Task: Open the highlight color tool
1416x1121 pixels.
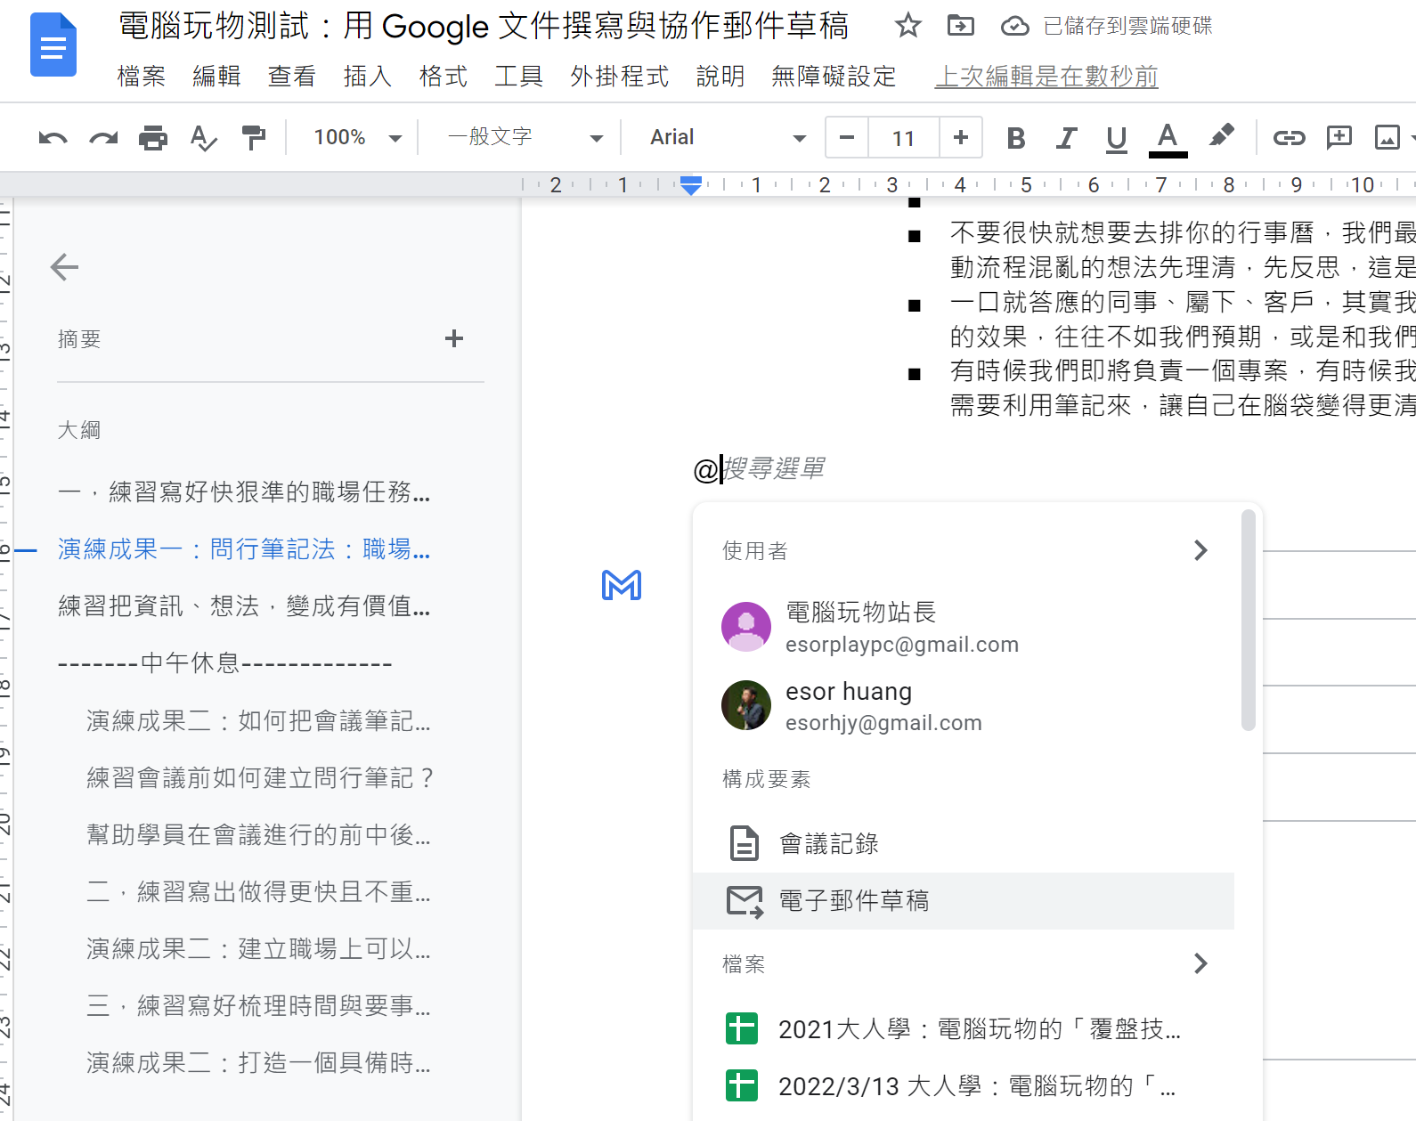Action: tap(1221, 136)
